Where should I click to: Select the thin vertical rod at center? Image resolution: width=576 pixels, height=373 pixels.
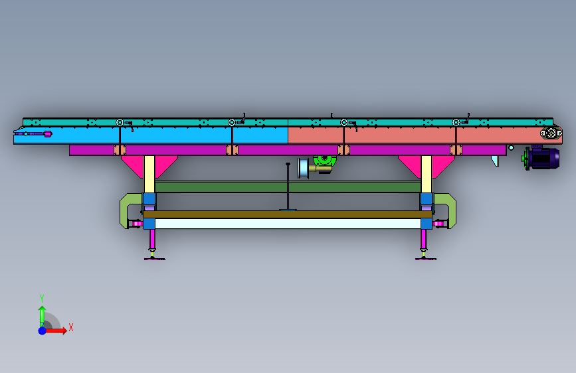(288, 186)
